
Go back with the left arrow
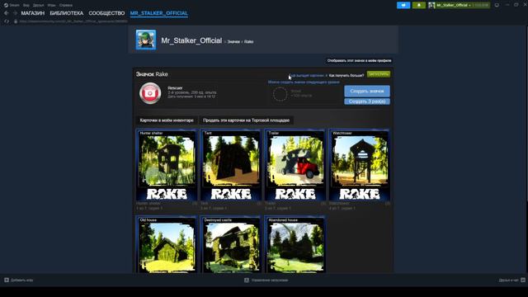tap(7, 13)
